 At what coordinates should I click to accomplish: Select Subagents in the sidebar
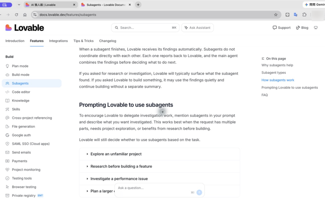tap(31, 83)
